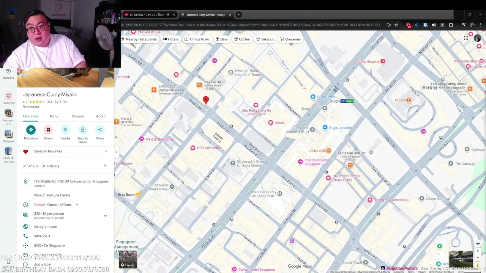Click plus code 8V22+2W Singapore

pos(49,245)
